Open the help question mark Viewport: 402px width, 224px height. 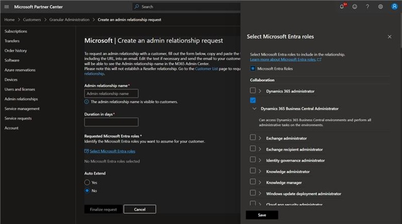[367, 7]
